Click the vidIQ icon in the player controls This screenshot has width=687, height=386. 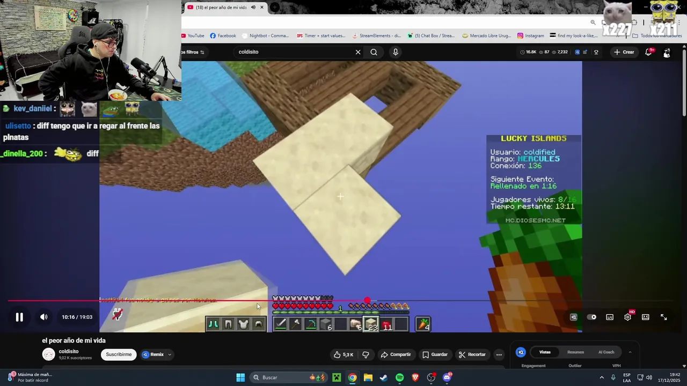click(x=573, y=317)
